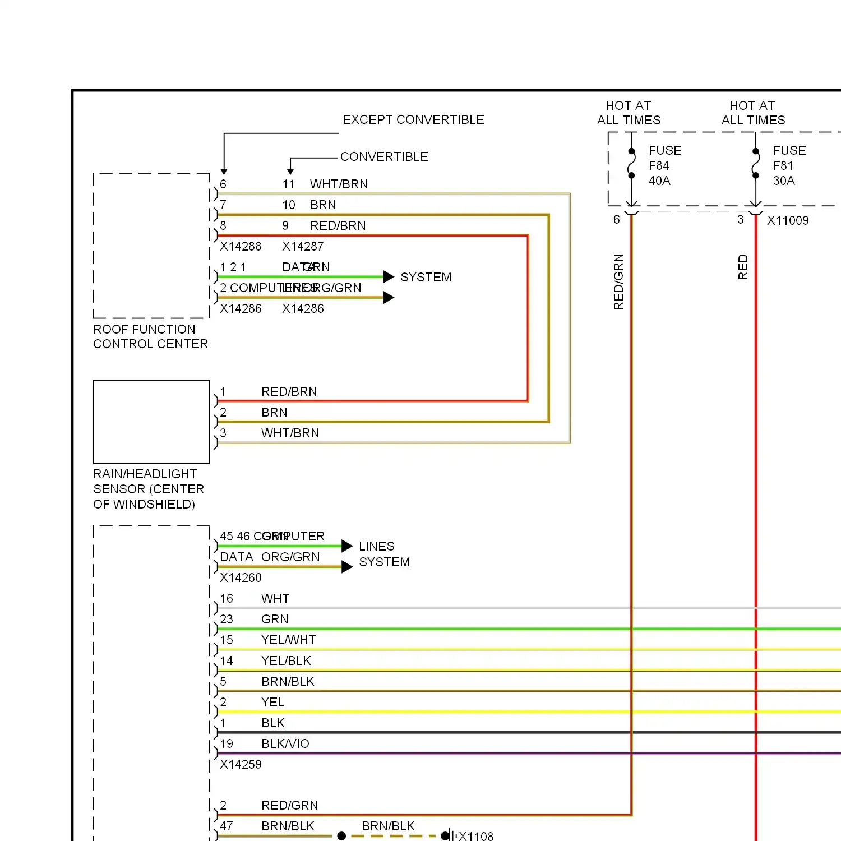
Task: Click RED/BRN label at sensor pin 1
Action: [289, 391]
